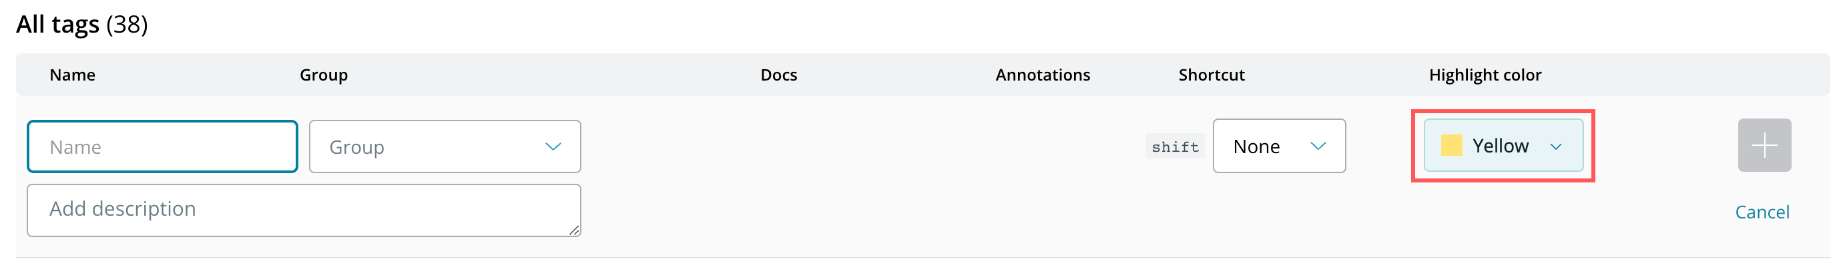Click the chevron beside None shortcut
Screen dimensions: 1845x265
tap(1318, 146)
